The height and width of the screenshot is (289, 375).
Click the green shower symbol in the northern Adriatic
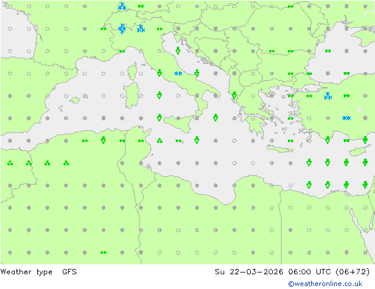pos(178,51)
